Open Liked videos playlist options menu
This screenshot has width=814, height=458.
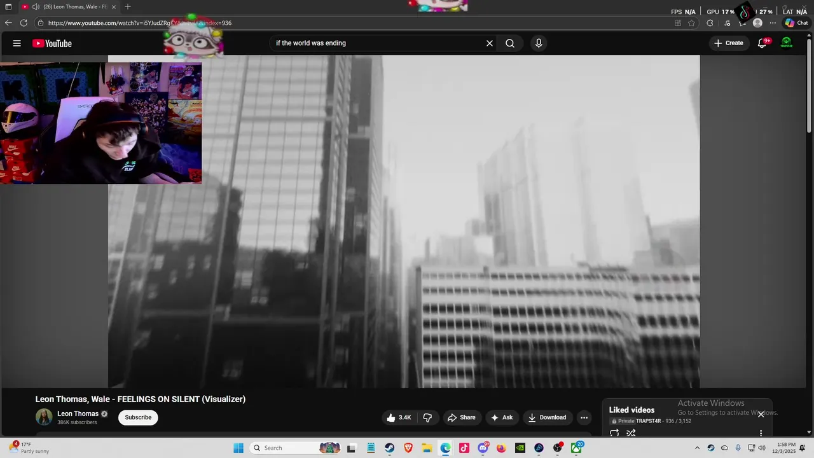coord(761,433)
